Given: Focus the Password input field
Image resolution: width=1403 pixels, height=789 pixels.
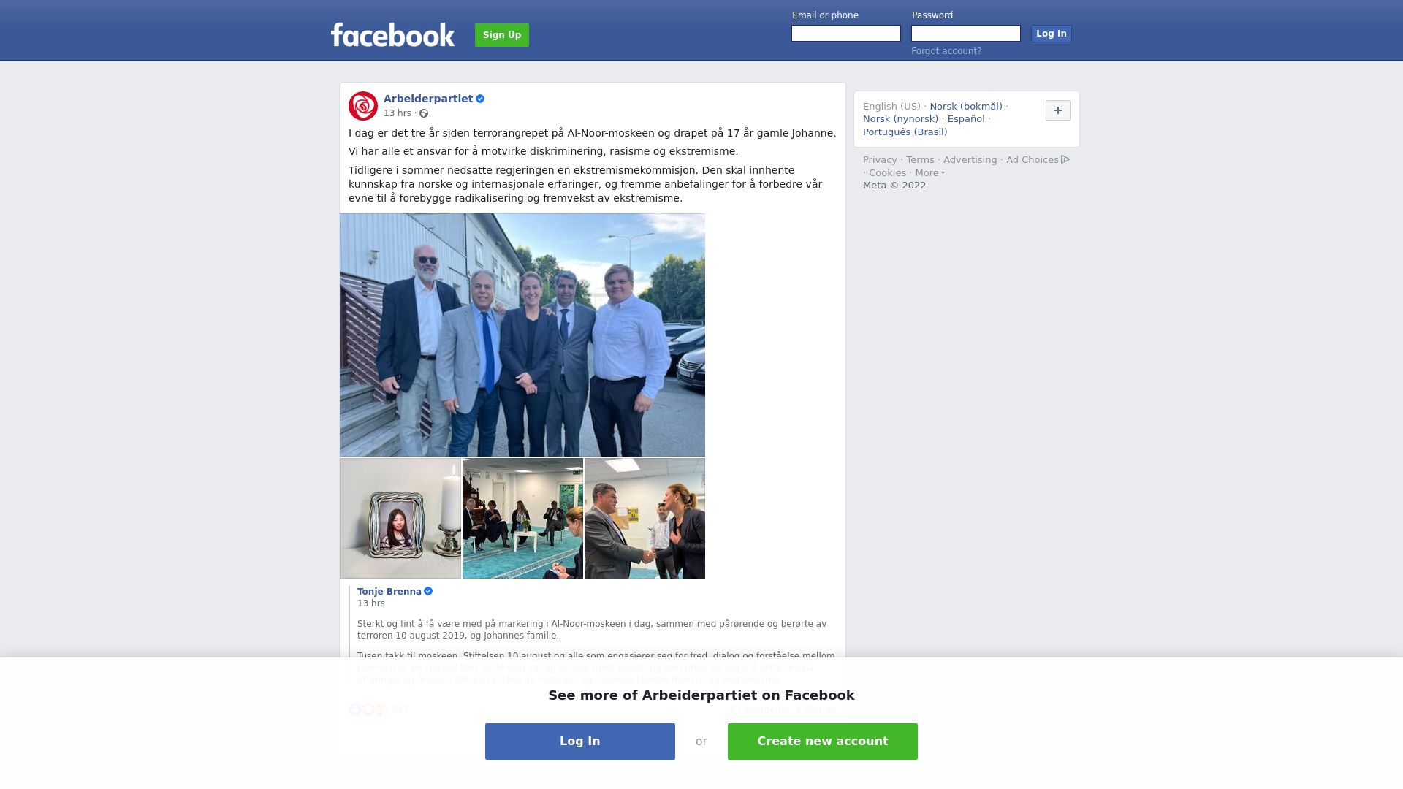Looking at the screenshot, I should tap(966, 34).
